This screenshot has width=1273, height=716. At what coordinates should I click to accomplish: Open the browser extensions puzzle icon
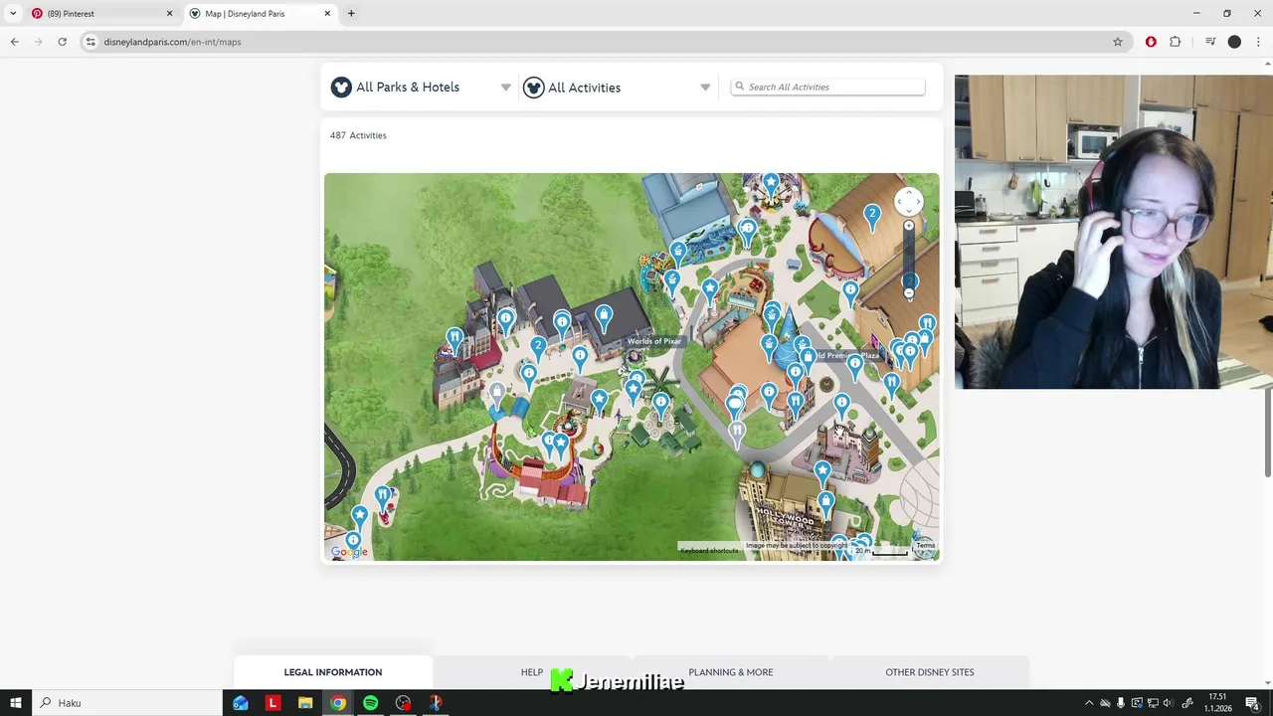(1176, 42)
